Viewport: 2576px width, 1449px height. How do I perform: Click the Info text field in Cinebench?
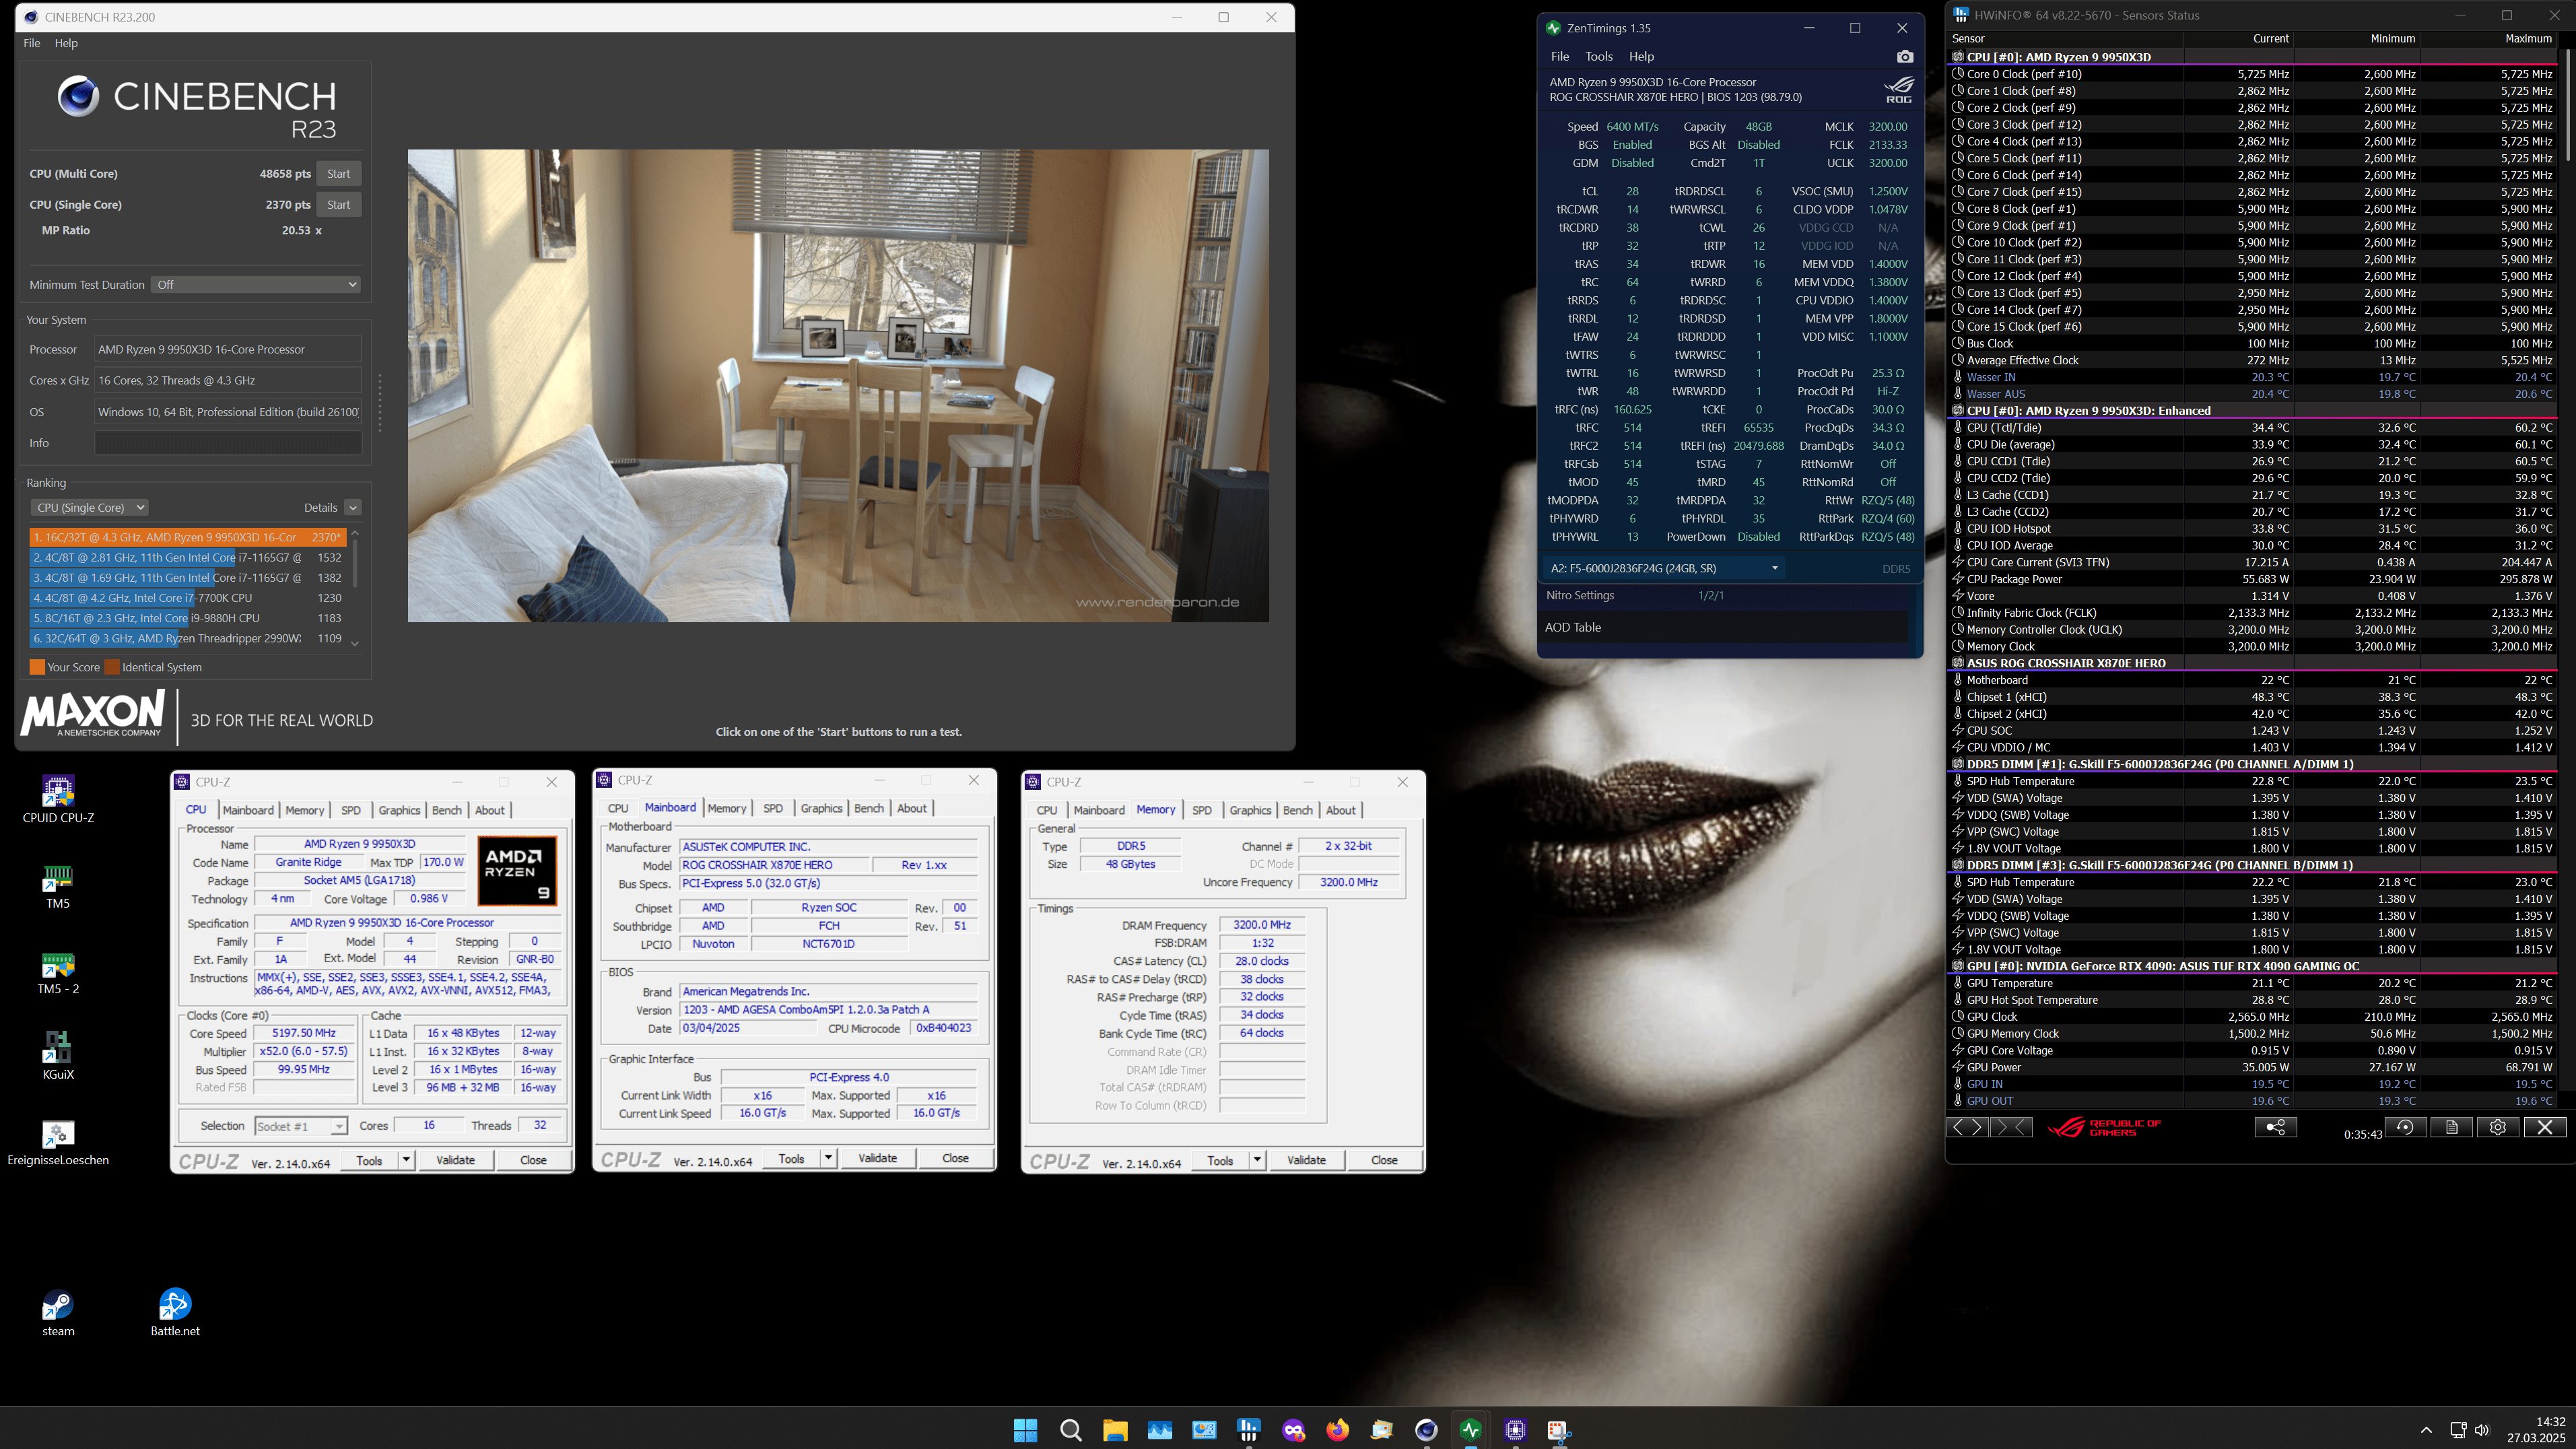(x=228, y=443)
